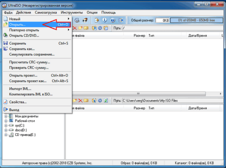
Task: Expand the Повторно открыть submenu arrow
Action: tap(69, 30)
